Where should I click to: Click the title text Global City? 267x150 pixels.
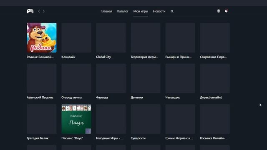tap(103, 57)
